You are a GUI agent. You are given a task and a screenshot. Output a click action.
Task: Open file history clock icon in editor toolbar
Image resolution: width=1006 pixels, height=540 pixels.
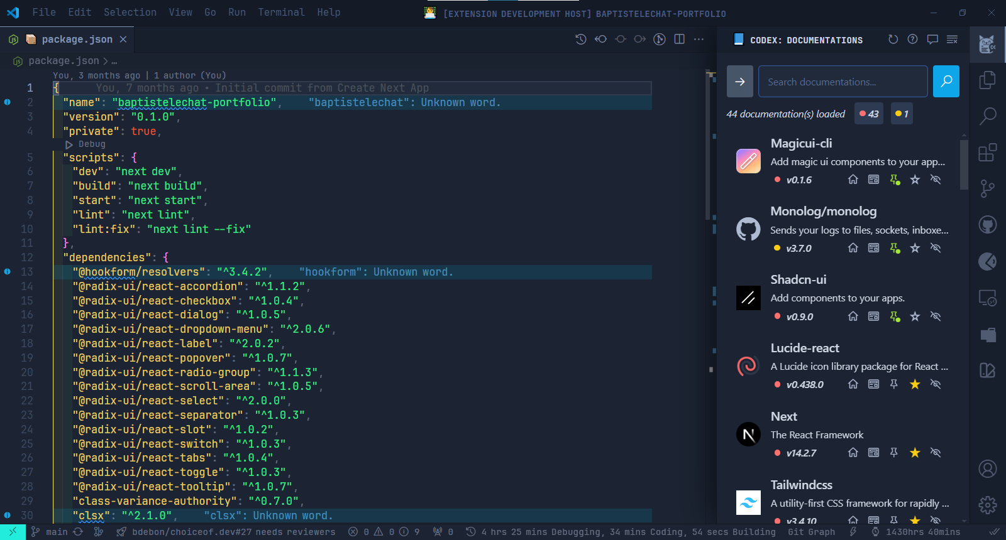click(581, 39)
